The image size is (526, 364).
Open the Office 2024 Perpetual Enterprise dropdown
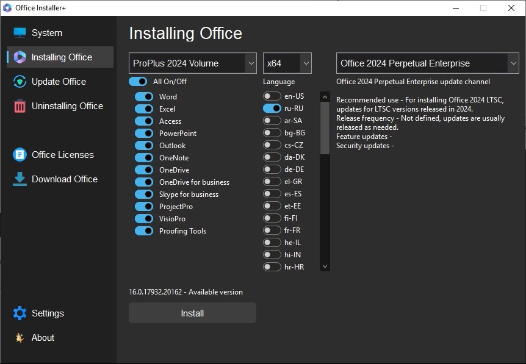coord(427,63)
